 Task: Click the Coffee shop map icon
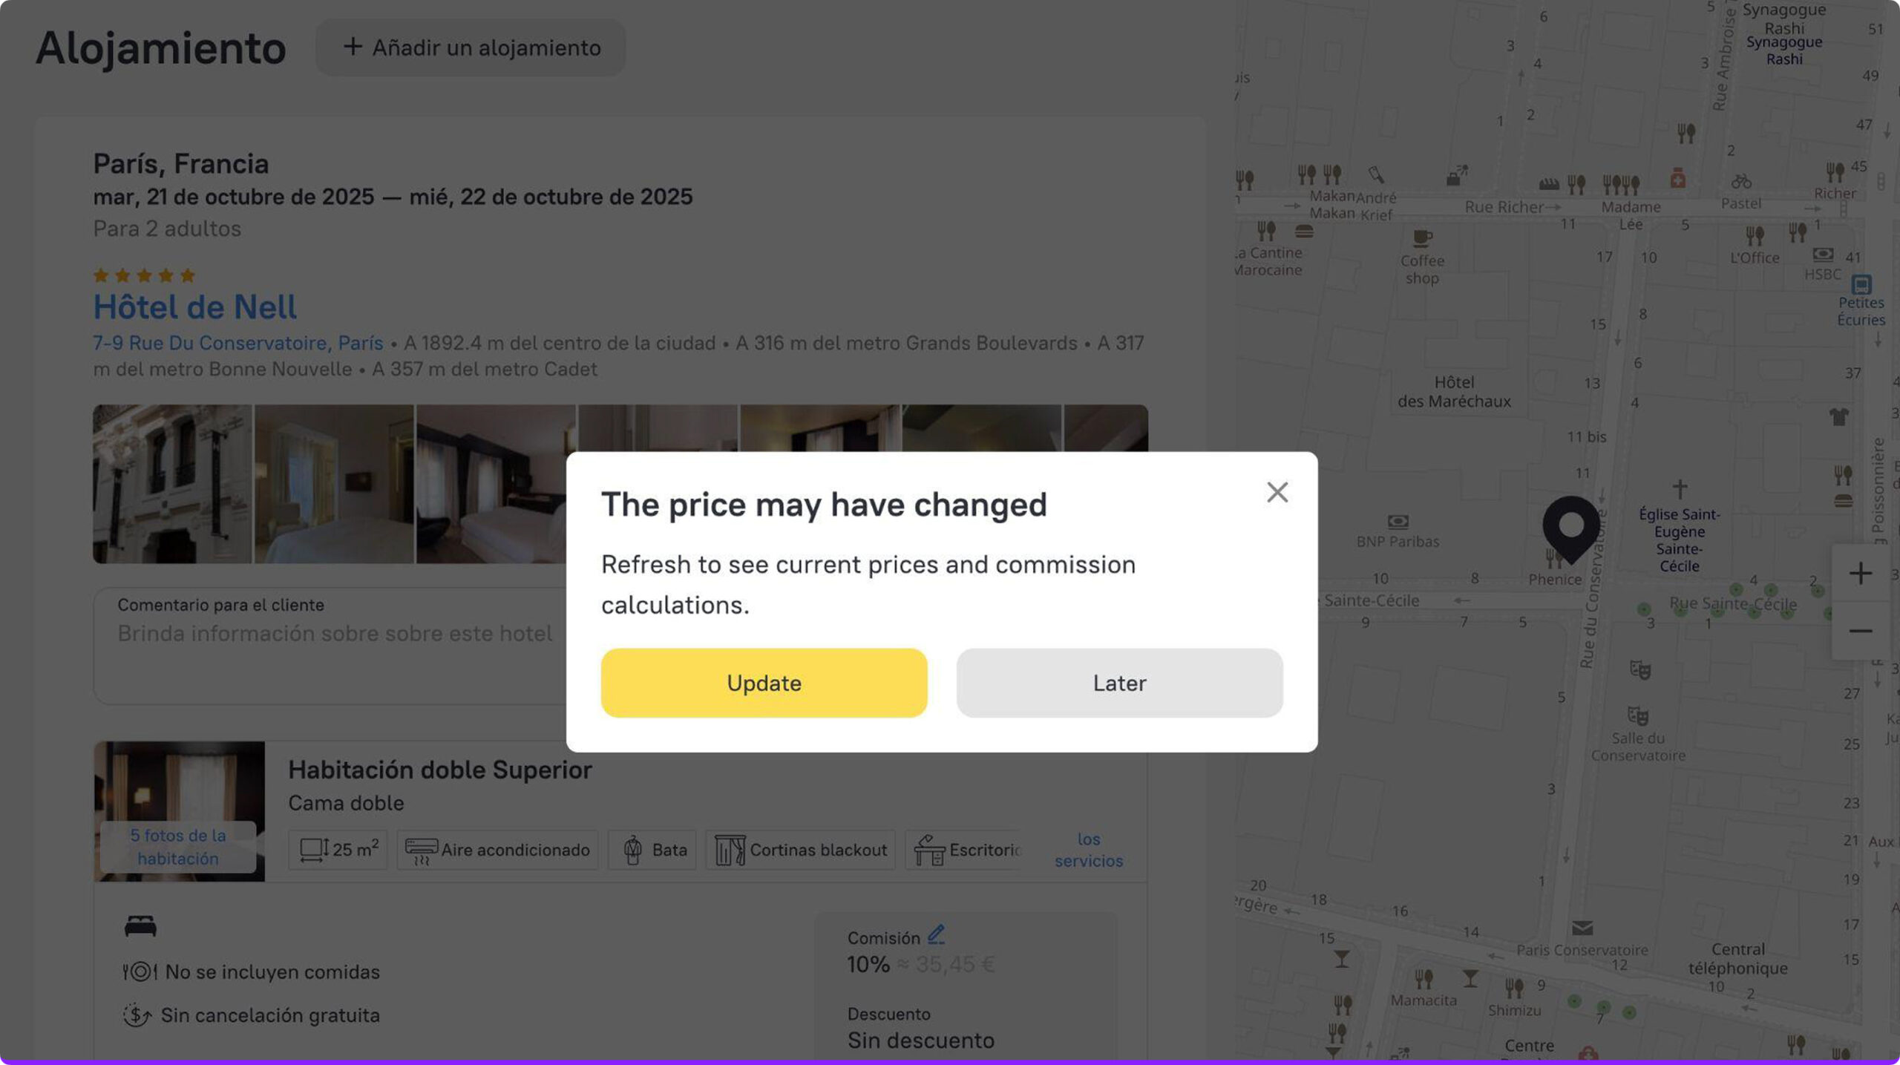pos(1421,238)
